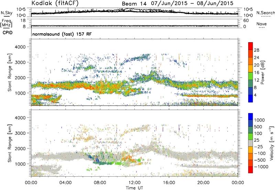Click the '28' label on power colorbar
The height and width of the screenshot is (190, 275).
coord(256,50)
